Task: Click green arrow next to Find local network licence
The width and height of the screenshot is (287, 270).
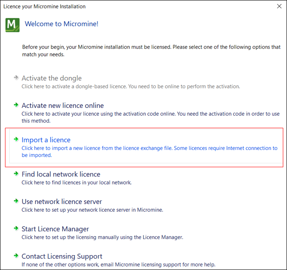Action: [16, 174]
